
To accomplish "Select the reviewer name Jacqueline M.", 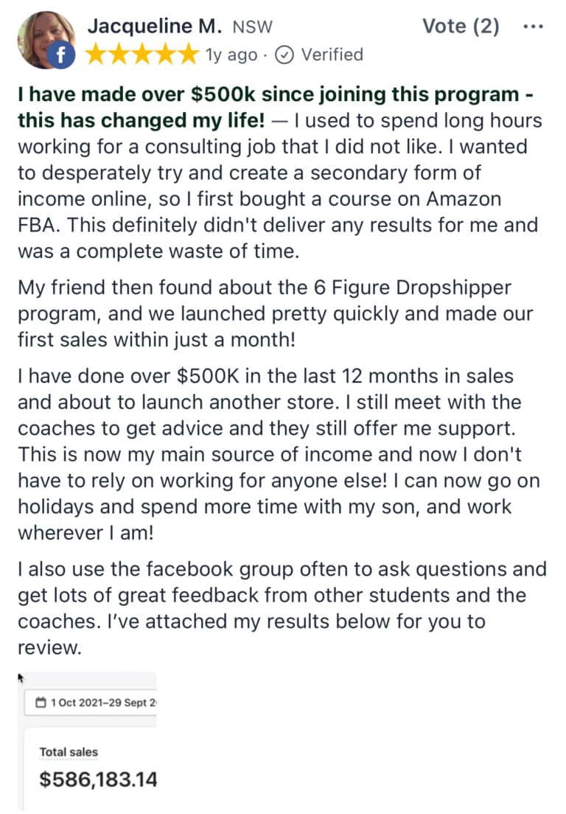I will point(154,26).
